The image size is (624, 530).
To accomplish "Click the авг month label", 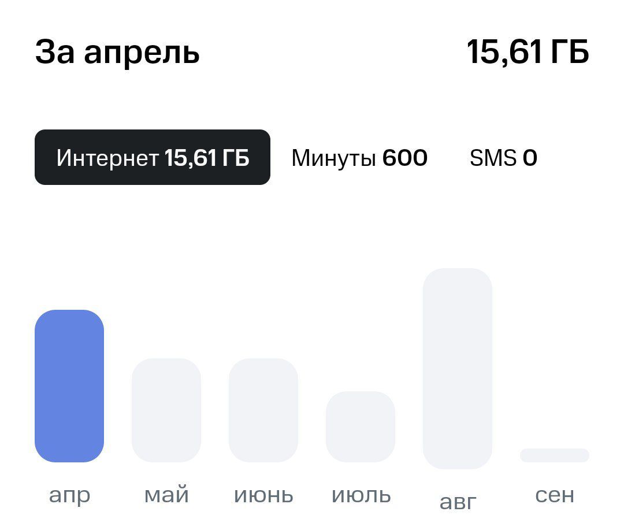I will [x=458, y=502].
